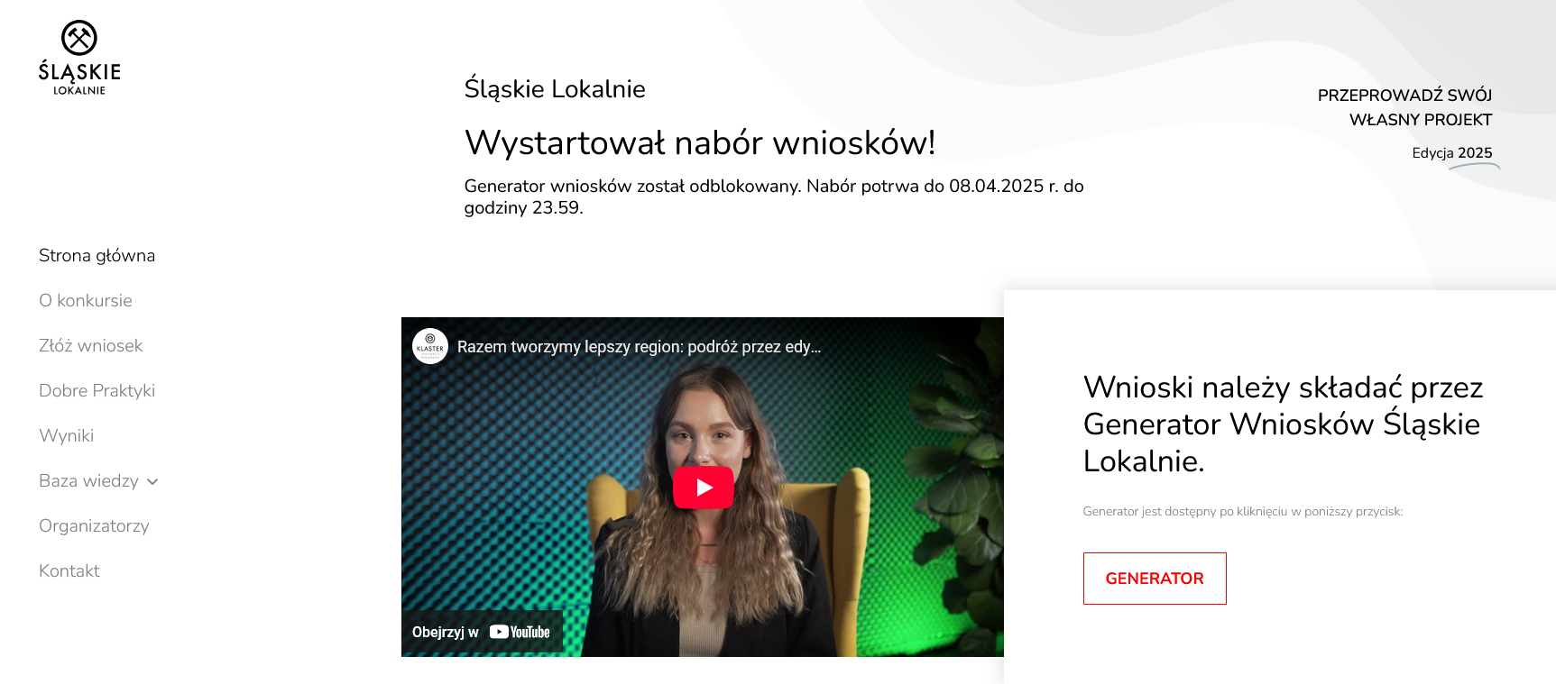
Task: Click the Edycja 2025 label
Action: click(1451, 153)
